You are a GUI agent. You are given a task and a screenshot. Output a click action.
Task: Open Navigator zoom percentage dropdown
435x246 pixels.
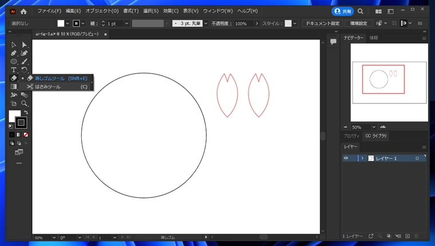pos(374,127)
